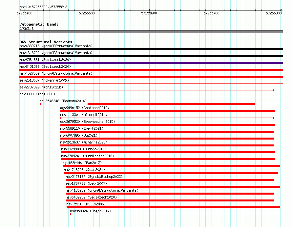
Task: Open nsv3329909 Audano2019 variant
Action: pyautogui.click(x=84, y=149)
